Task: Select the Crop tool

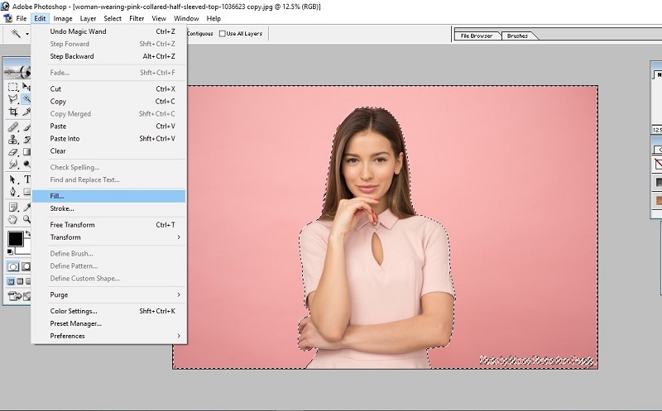Action: 13,112
